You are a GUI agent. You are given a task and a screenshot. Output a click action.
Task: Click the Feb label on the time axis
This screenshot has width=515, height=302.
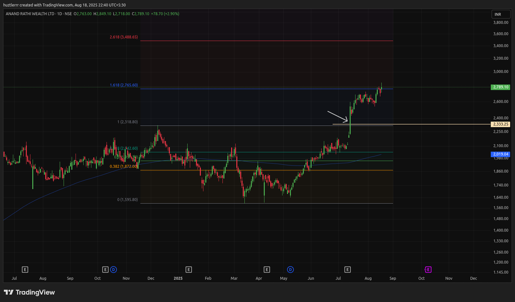coord(208,278)
